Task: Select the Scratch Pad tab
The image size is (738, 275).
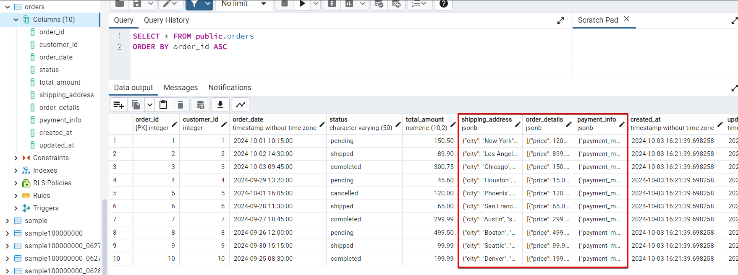Action: pyautogui.click(x=598, y=20)
